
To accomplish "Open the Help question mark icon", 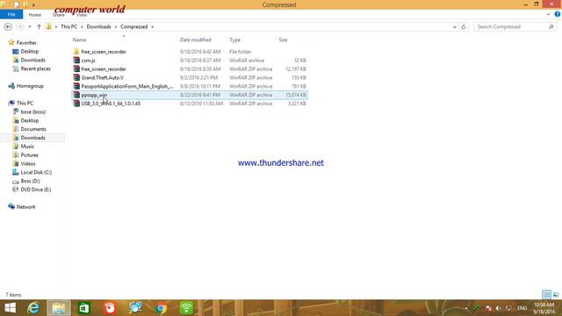I will pyautogui.click(x=558, y=14).
